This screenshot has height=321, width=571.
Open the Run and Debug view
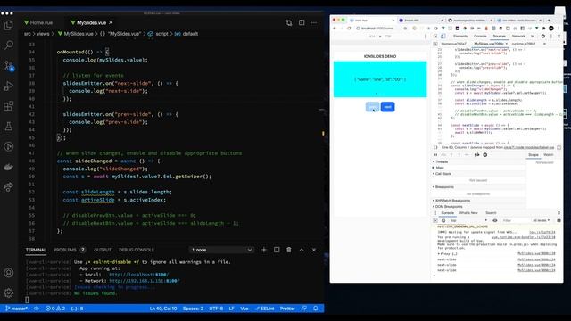coord(8,86)
